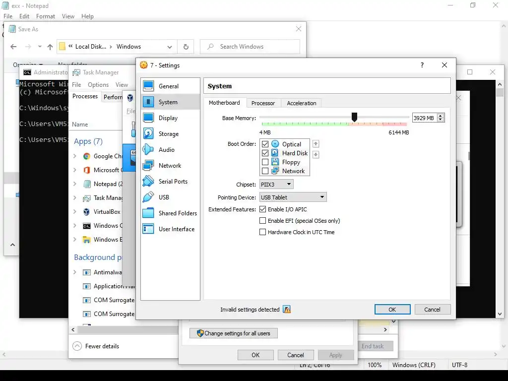Click Cancel in the lower properties dialog
Screen dimensions: 508x381
pos(296,355)
